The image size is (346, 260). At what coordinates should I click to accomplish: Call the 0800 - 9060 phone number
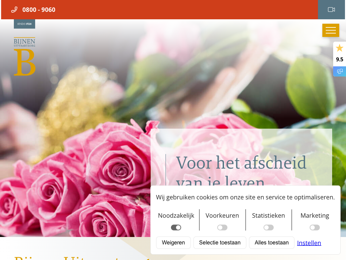[39, 10]
